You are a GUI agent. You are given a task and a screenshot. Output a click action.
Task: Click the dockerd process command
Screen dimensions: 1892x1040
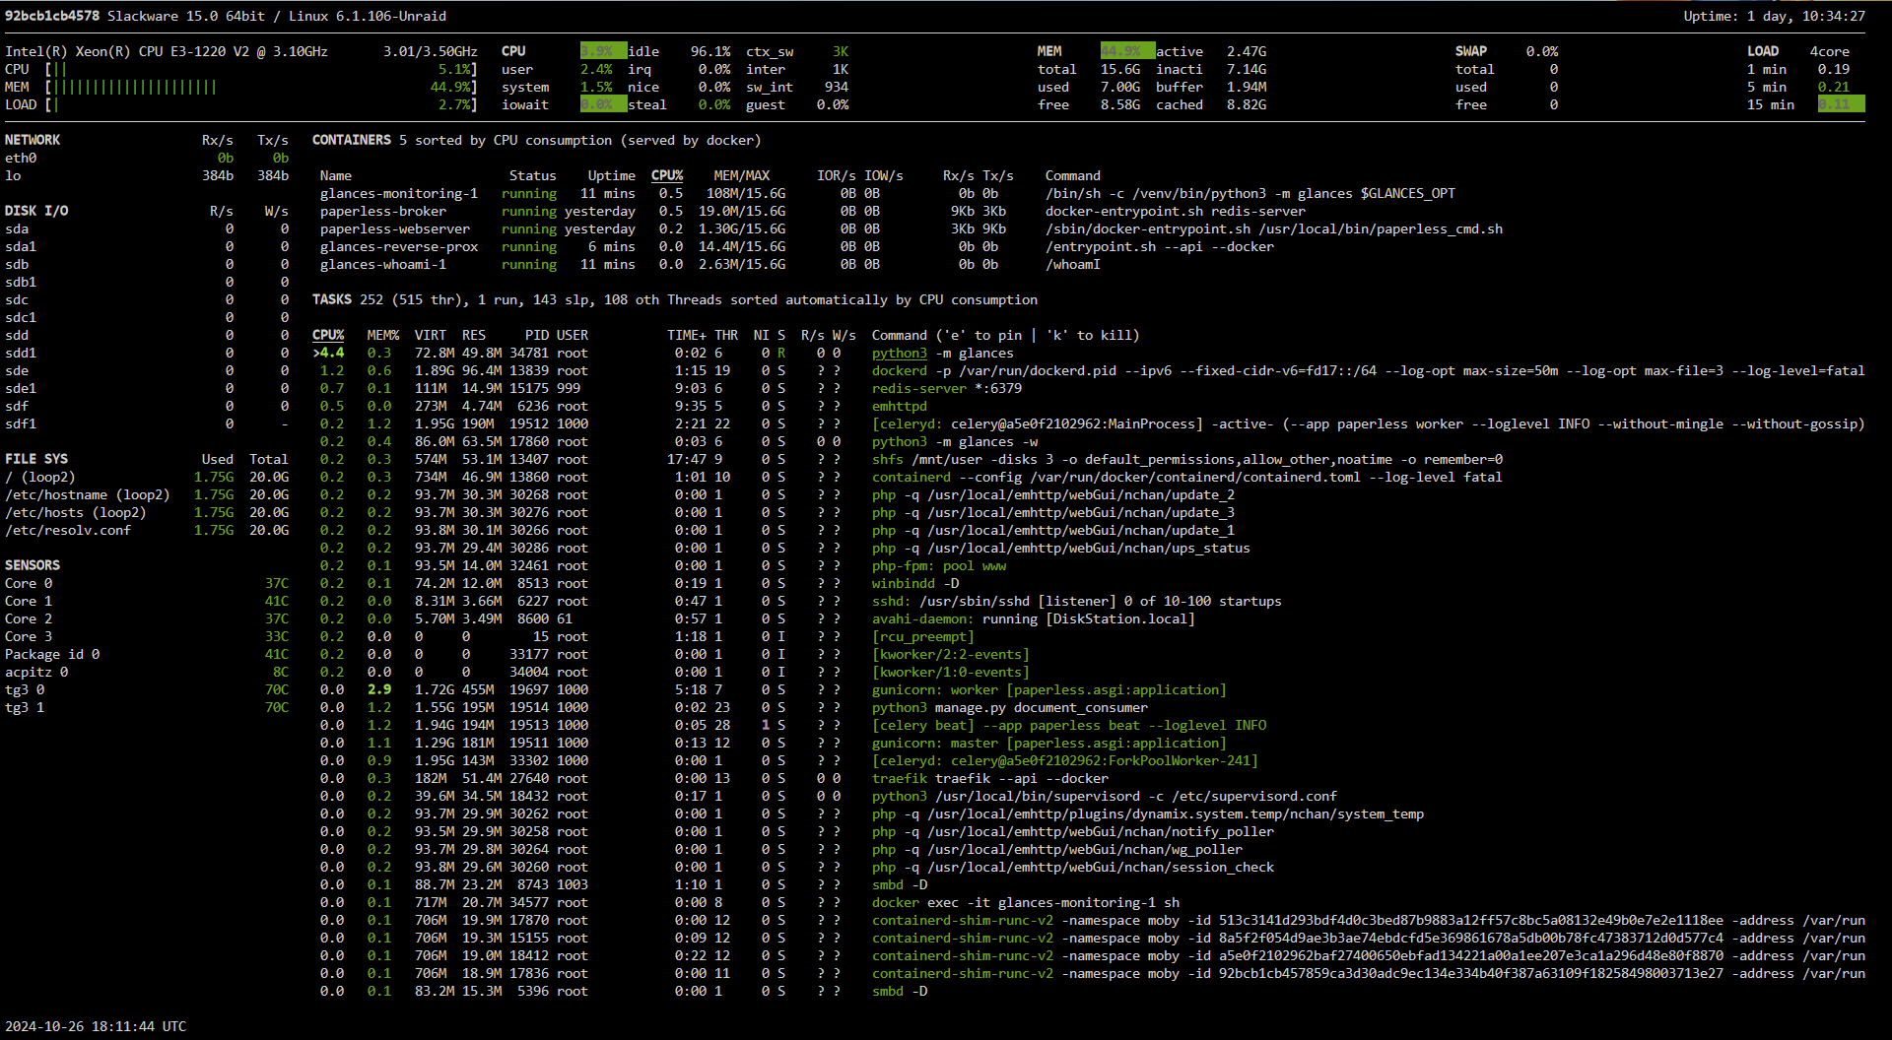point(1369,370)
